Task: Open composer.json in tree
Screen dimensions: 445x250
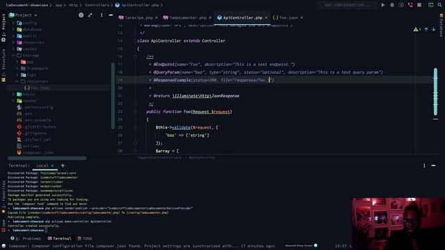Action: 35,153
